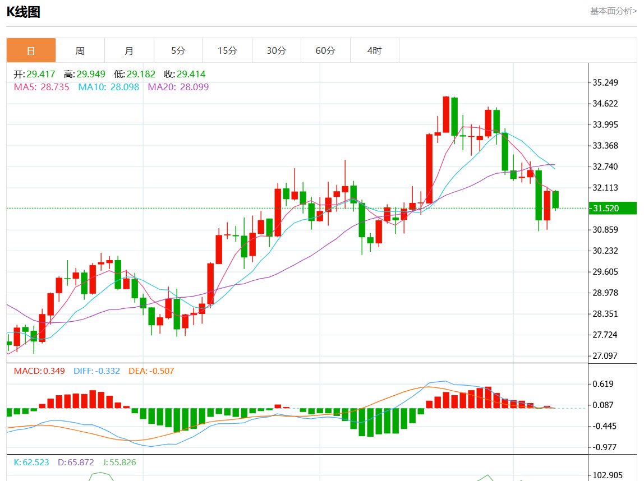Click the MA5: 28.735 legend value
Screen dimensions: 644x481
point(42,87)
